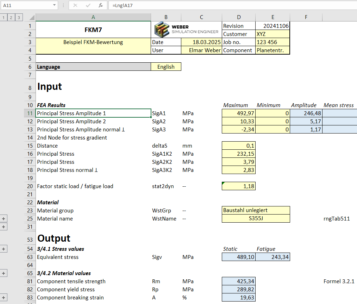357x304 pixels.
Task: Select the SigA3K2 value 2,83
Action: (239, 170)
